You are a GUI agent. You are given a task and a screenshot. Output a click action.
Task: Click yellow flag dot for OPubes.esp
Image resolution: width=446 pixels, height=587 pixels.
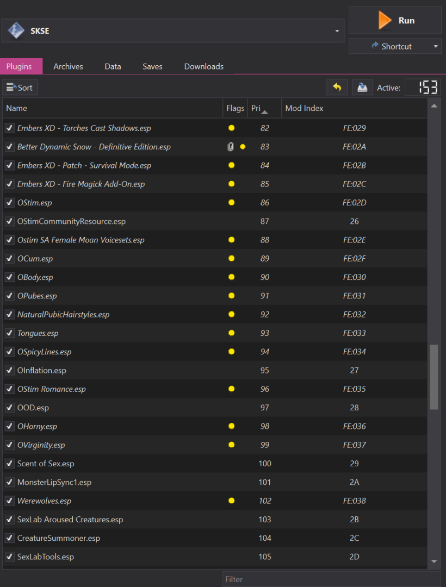click(x=231, y=296)
